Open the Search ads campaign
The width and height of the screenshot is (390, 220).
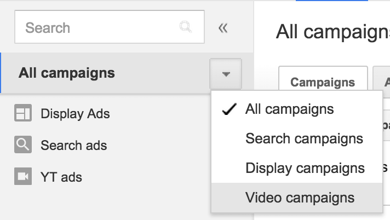73,146
